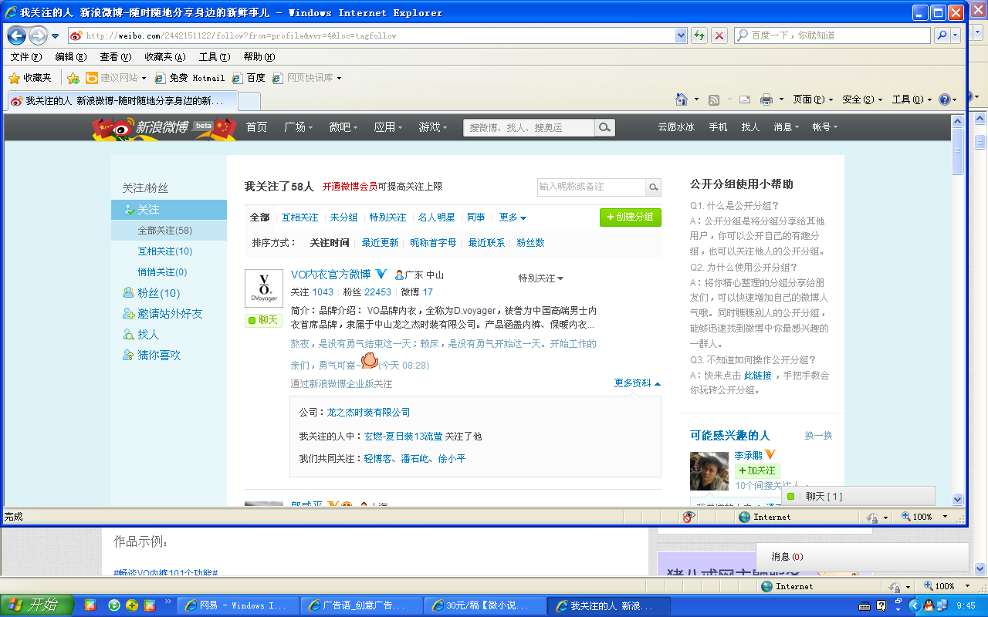Click the RSS feeds icon in the command bar
The height and width of the screenshot is (617, 988).
click(714, 99)
